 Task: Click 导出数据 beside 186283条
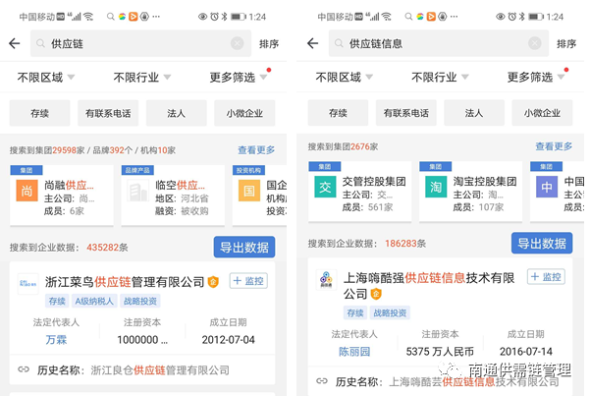point(542,244)
